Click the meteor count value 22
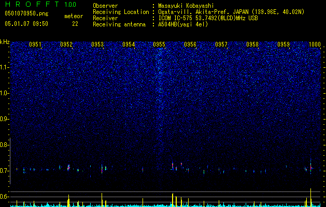This screenshot has width=326, height=207. (75, 24)
